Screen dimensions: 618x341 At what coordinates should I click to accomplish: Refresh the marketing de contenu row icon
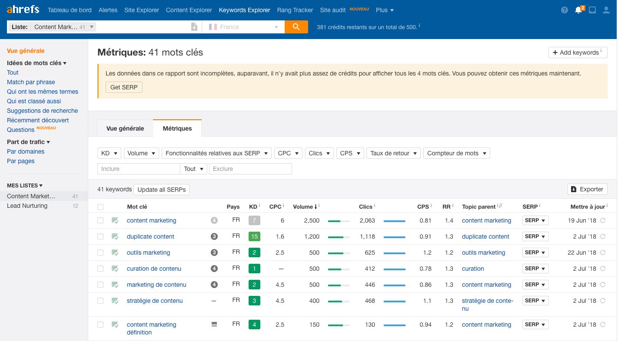click(603, 285)
